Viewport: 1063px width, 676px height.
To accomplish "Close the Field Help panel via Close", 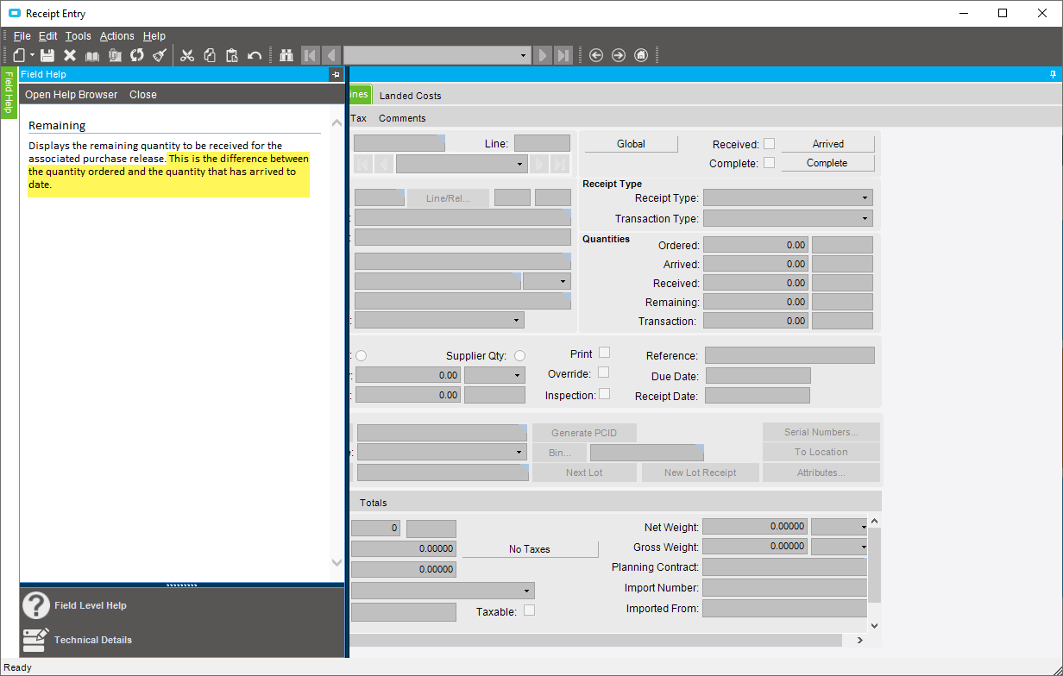I will tap(143, 95).
